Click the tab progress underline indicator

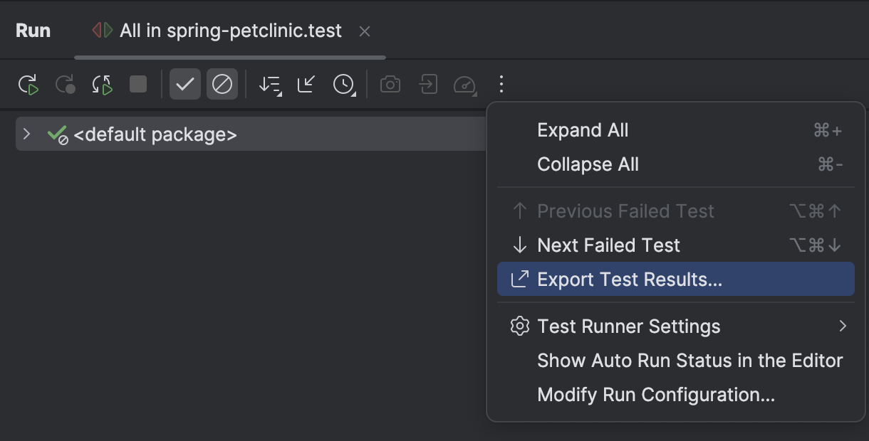[229, 56]
